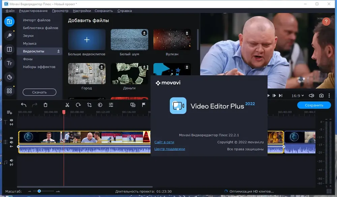Split clip with the scissors tool
337x197 pixels.
point(67,105)
